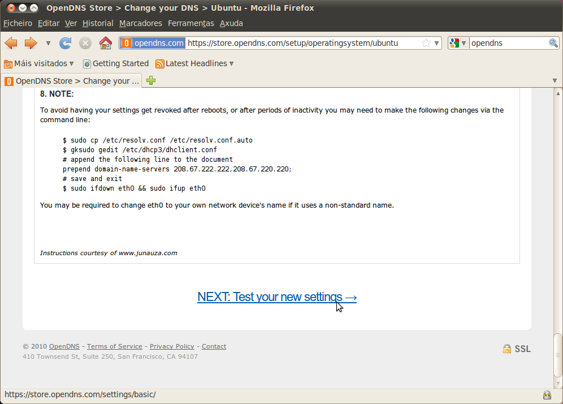Reload the current page
The width and height of the screenshot is (563, 404).
pyautogui.click(x=66, y=43)
